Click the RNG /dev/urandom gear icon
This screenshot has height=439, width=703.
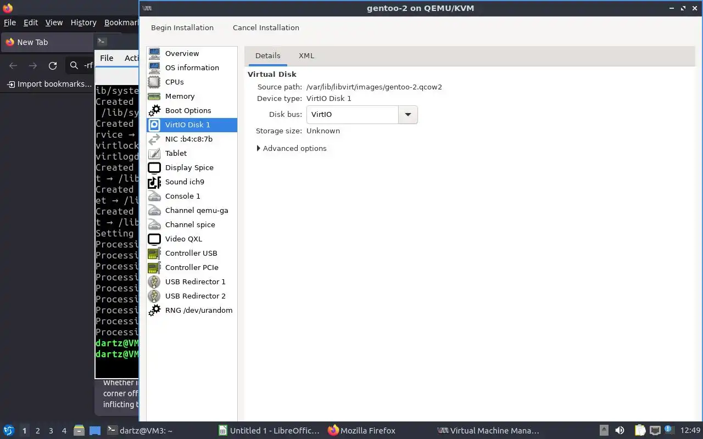coord(154,310)
